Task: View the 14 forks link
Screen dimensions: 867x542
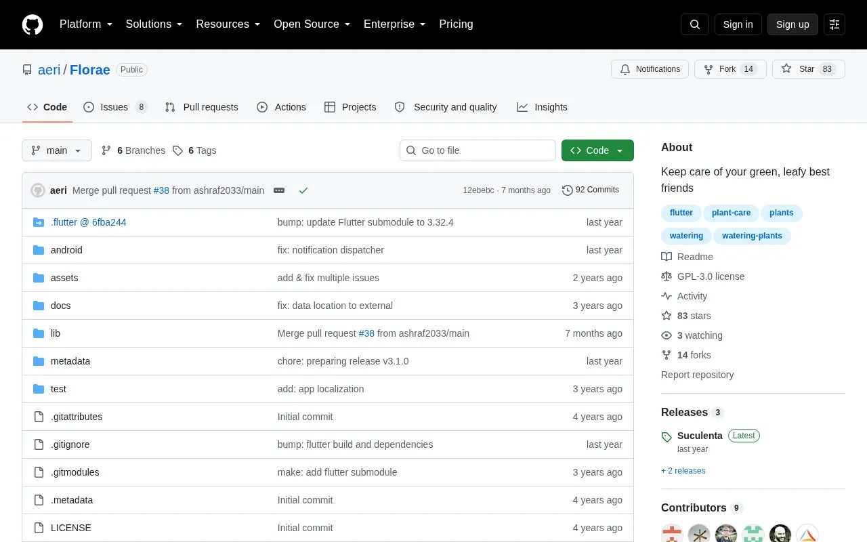Action: (686, 355)
